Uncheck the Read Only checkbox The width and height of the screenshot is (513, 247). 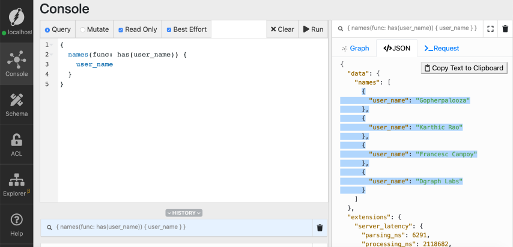tap(121, 29)
